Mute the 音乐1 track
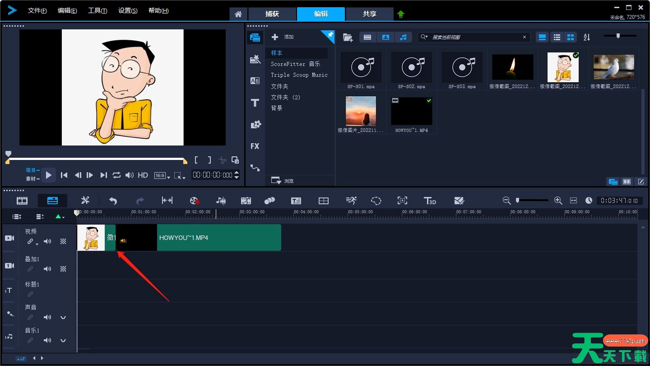This screenshot has height=366, width=650. tap(47, 340)
